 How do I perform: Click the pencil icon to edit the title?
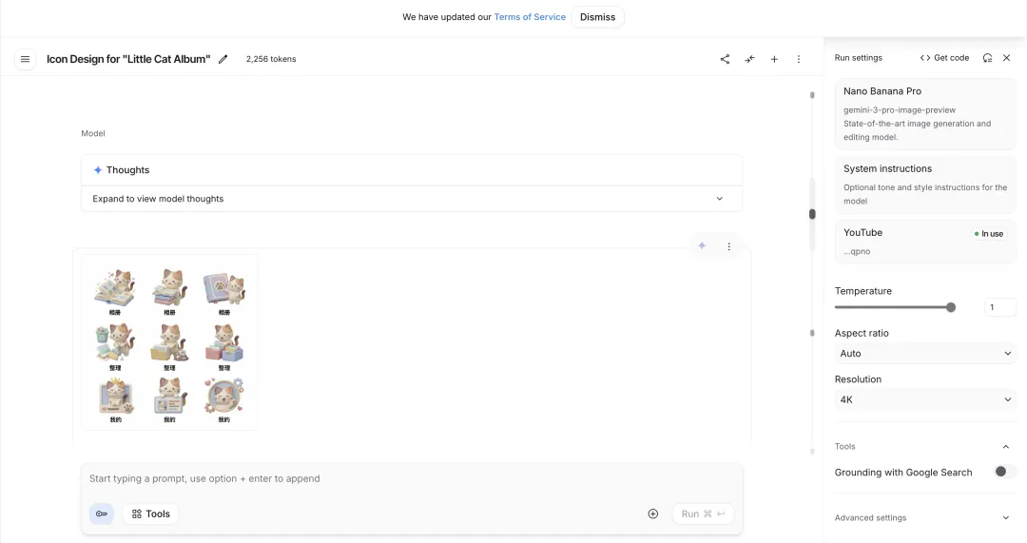pyautogui.click(x=223, y=59)
